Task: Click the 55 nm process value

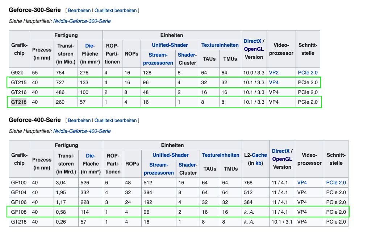Action: (x=35, y=73)
